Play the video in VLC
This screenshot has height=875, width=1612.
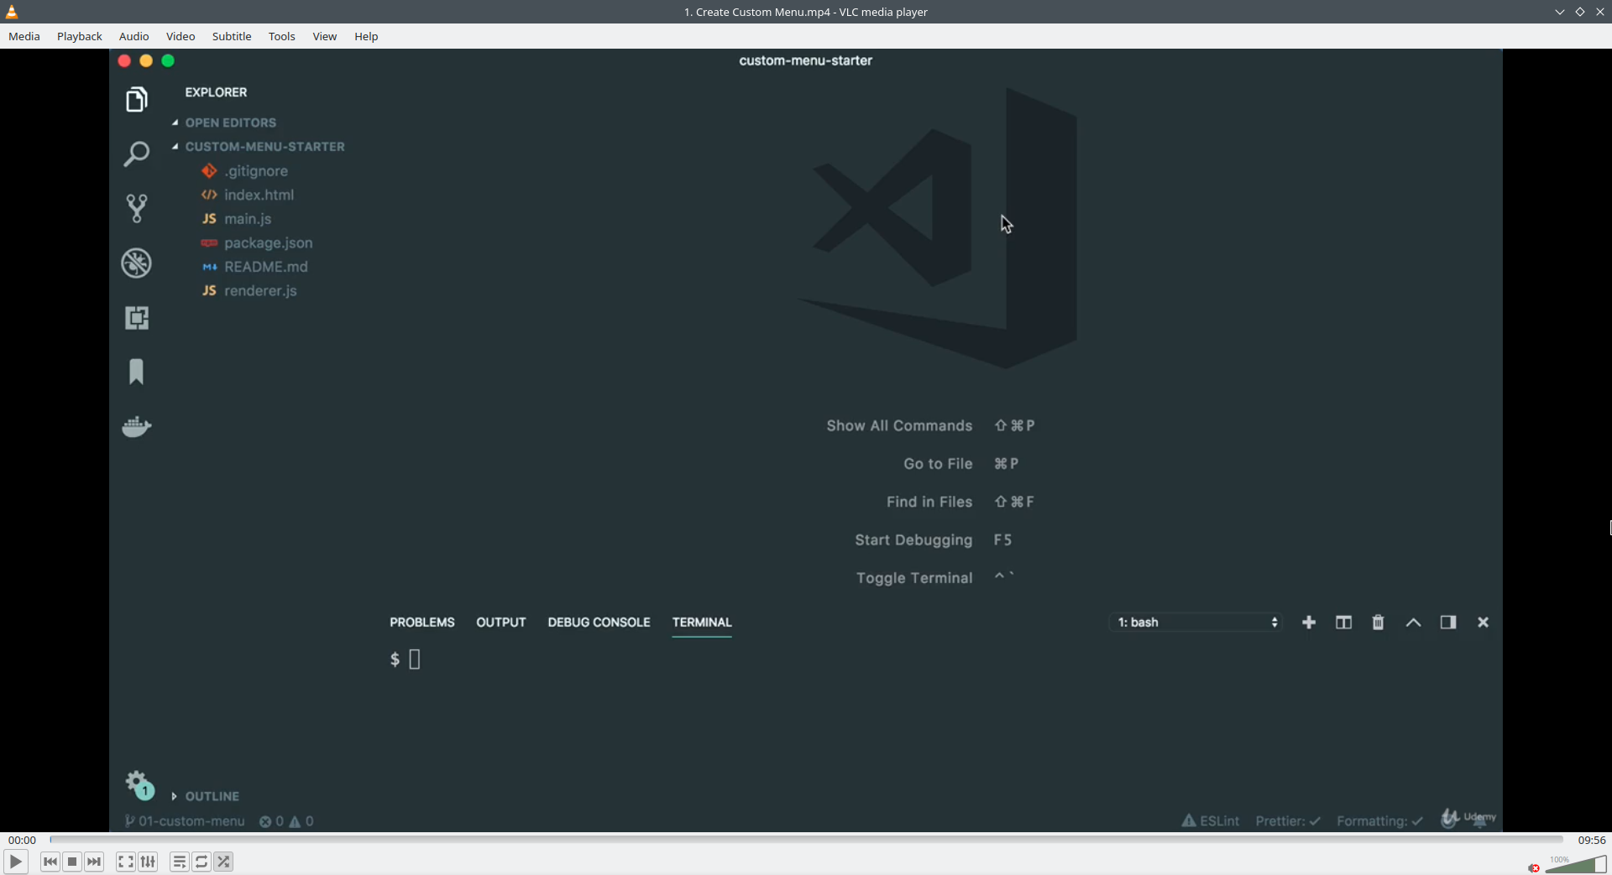point(15,862)
